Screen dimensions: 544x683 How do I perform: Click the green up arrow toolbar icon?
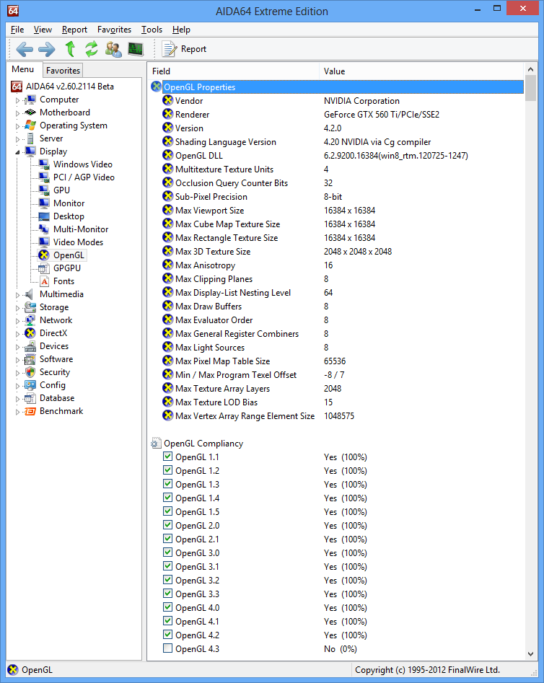click(70, 49)
